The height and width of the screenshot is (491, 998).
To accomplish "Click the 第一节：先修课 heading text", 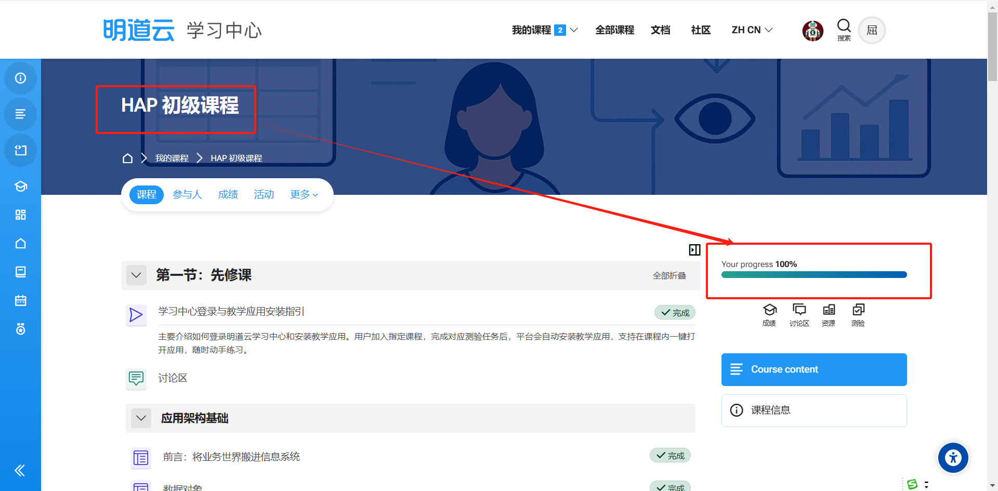I will pos(204,275).
